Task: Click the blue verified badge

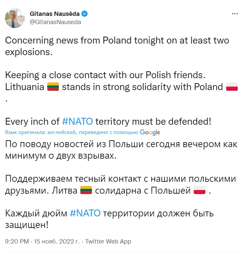Action: point(85,14)
